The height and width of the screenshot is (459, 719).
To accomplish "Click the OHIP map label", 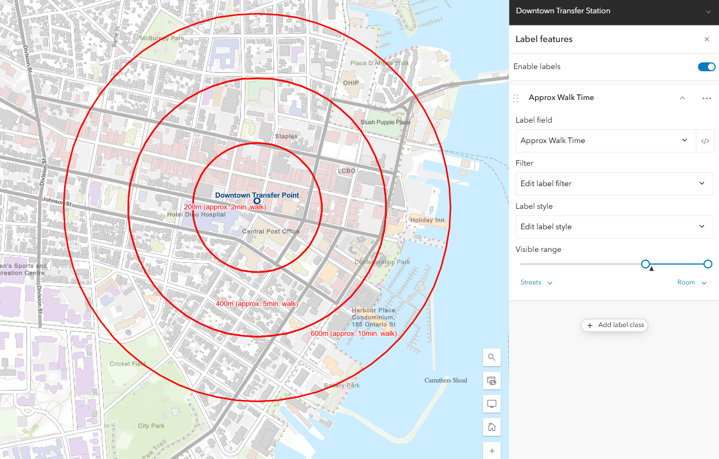I will coord(351,83).
